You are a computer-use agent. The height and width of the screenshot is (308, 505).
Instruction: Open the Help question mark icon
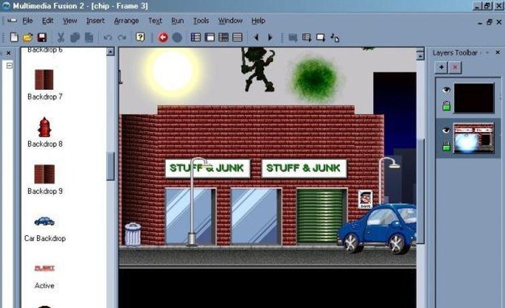coord(140,37)
